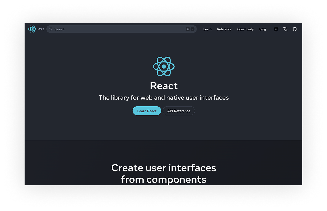
Task: Select the Reference tab in the navigation
Action: (x=224, y=29)
